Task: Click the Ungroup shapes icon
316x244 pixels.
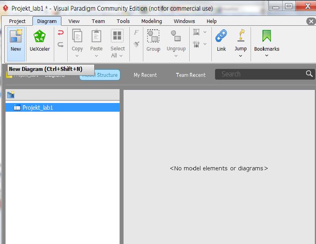Action: pos(176,36)
